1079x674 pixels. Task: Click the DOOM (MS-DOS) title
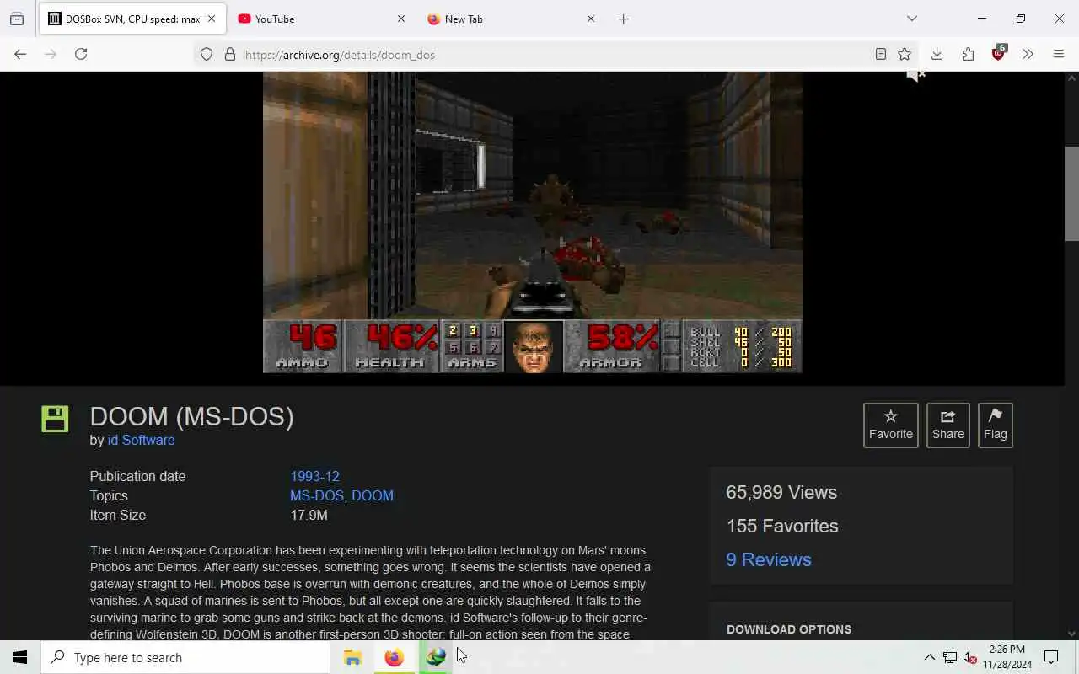(x=191, y=416)
